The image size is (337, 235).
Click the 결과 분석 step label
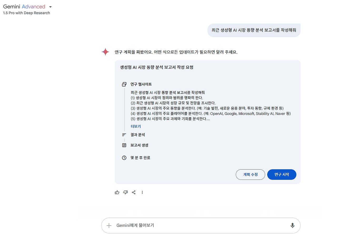point(138,135)
